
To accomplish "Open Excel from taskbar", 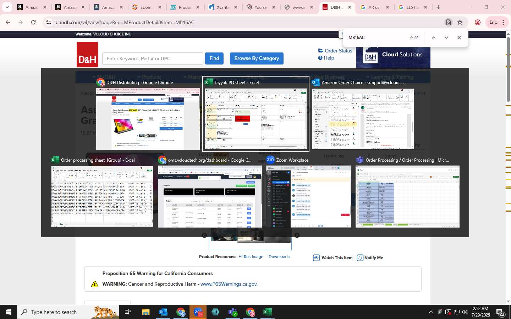I will (268, 312).
